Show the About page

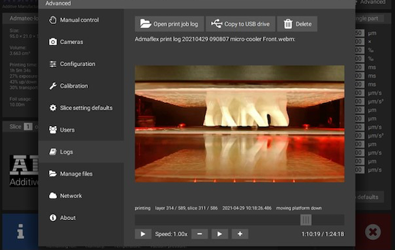click(81, 217)
